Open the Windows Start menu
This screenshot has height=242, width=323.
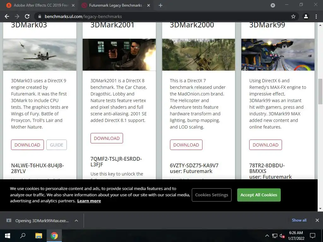(8, 236)
